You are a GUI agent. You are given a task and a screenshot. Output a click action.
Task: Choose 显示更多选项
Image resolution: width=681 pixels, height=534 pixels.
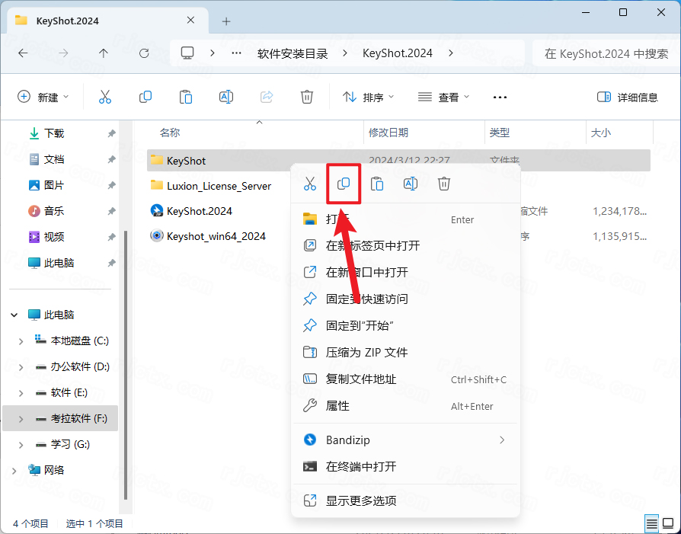coord(405,500)
